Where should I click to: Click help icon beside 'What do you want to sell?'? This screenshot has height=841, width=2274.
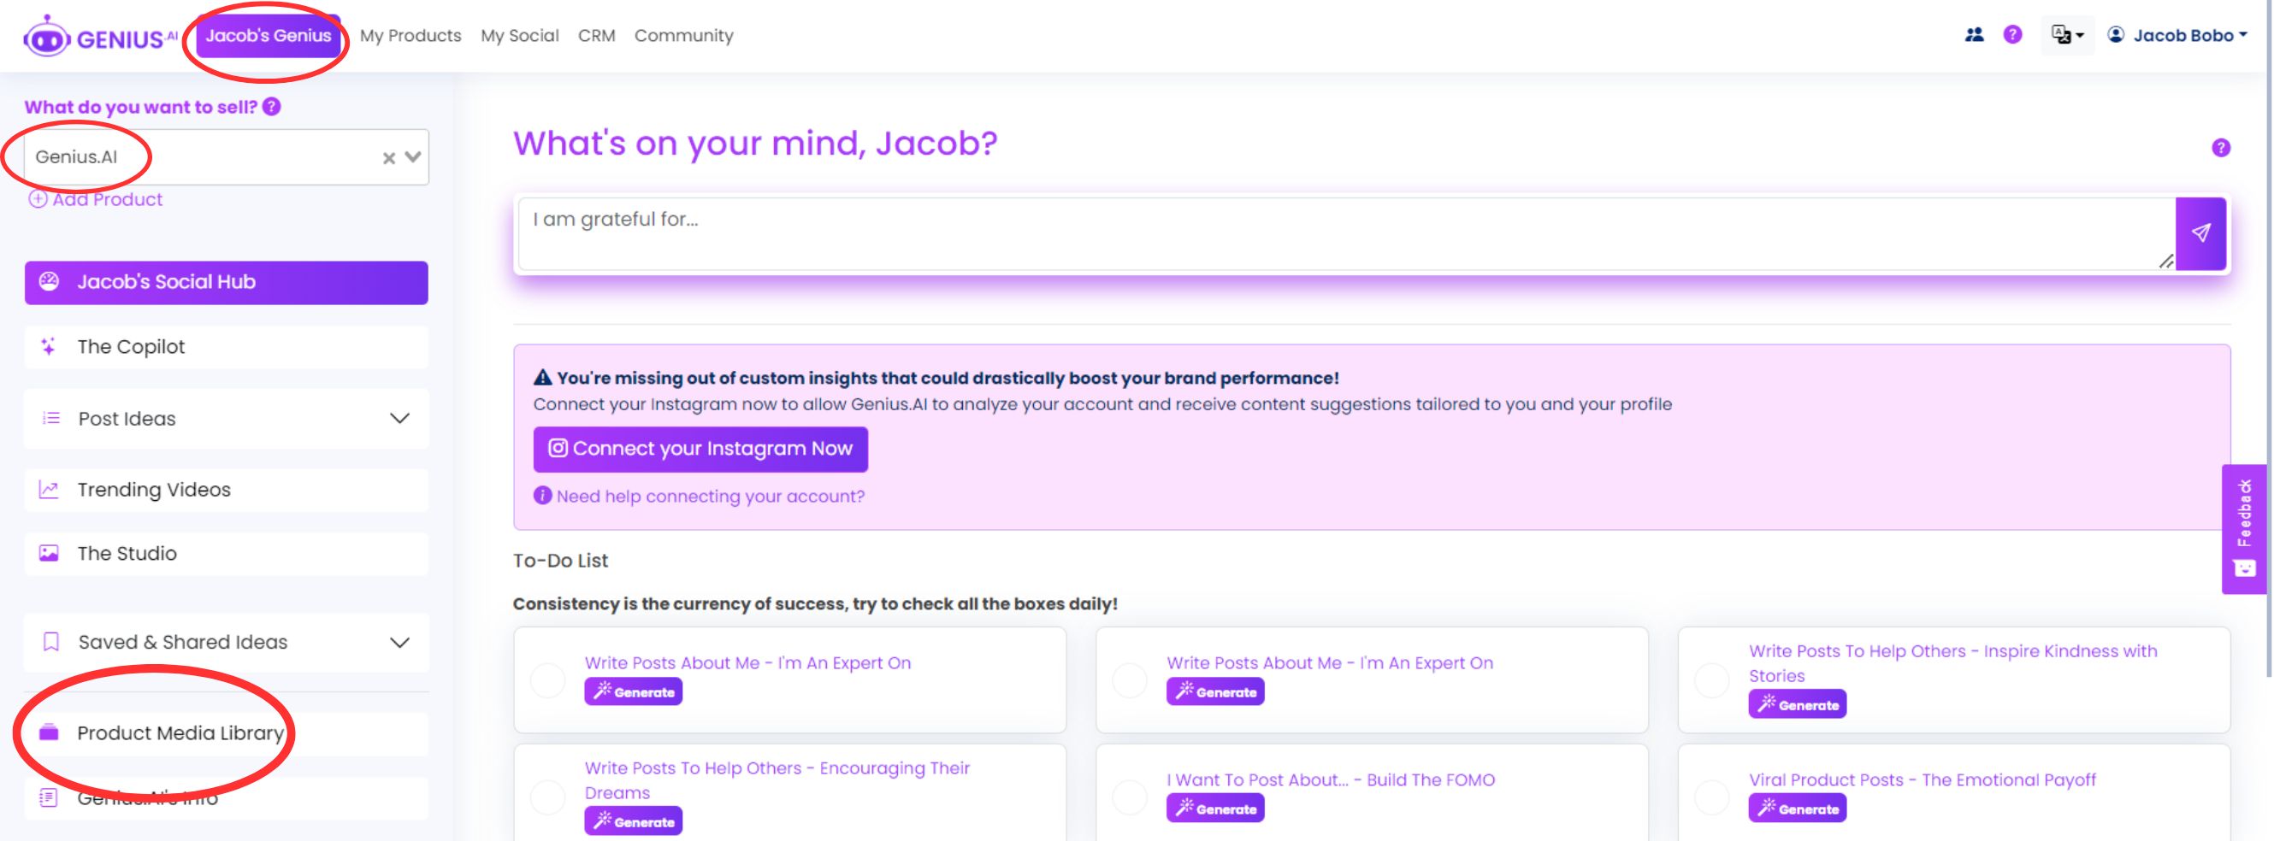272,106
